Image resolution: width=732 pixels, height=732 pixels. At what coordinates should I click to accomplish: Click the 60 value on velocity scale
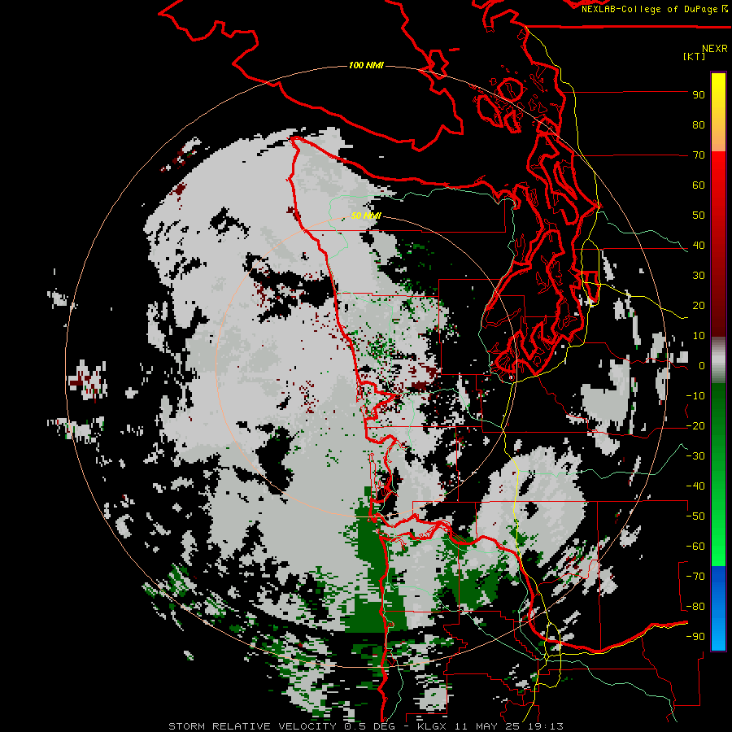699,185
